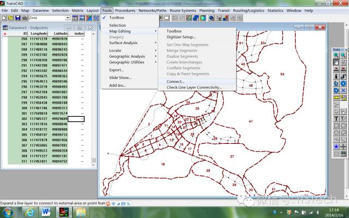The image size is (349, 218).
Task: Select Digitizer Setup... menu entry
Action: pyautogui.click(x=181, y=37)
